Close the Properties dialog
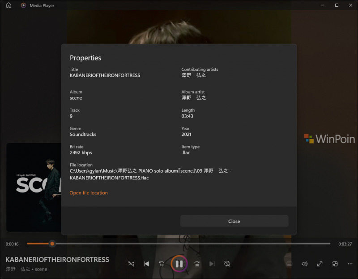 tap(234, 221)
